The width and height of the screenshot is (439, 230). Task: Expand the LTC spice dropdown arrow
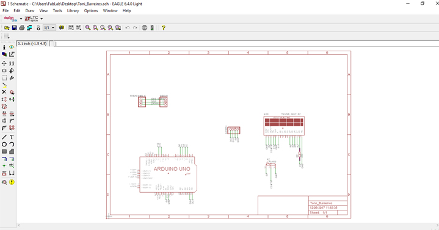42,19
